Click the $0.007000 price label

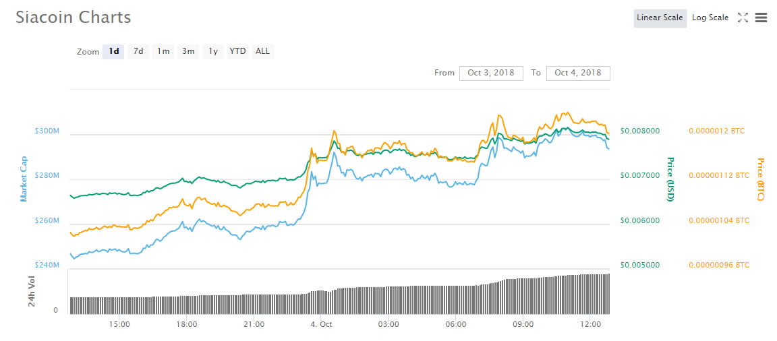click(x=639, y=176)
